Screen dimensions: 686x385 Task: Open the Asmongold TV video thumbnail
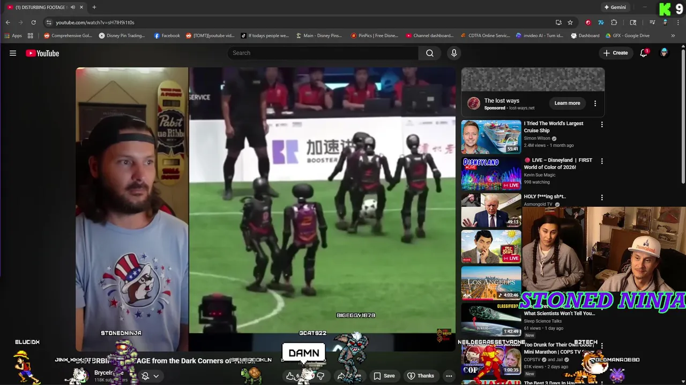tap(491, 210)
